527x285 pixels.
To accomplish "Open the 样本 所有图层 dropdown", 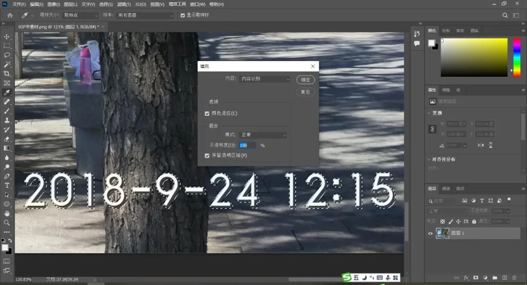I will coord(145,15).
